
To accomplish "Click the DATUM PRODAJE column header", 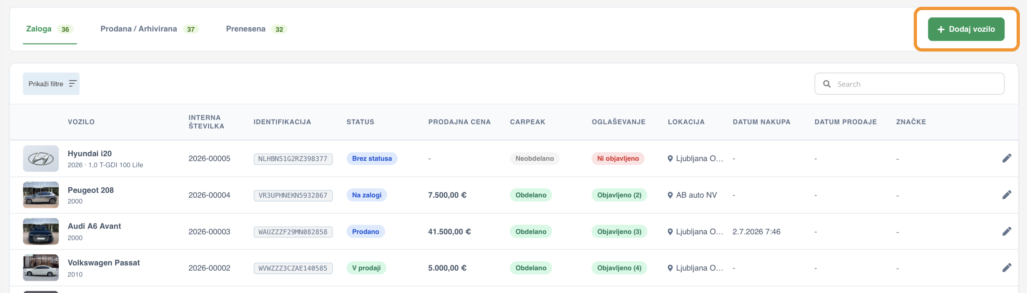I will tap(846, 122).
